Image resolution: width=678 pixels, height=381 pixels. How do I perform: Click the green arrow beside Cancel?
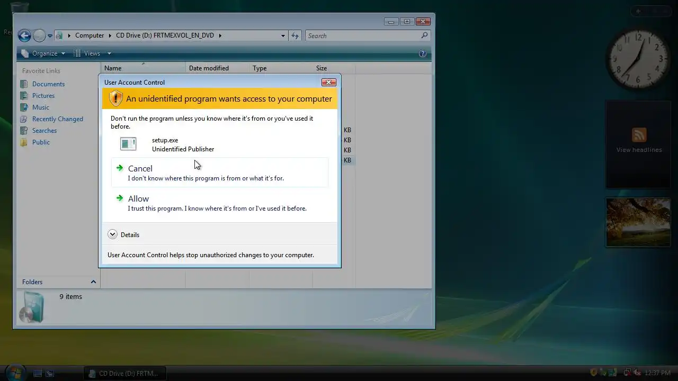120,168
